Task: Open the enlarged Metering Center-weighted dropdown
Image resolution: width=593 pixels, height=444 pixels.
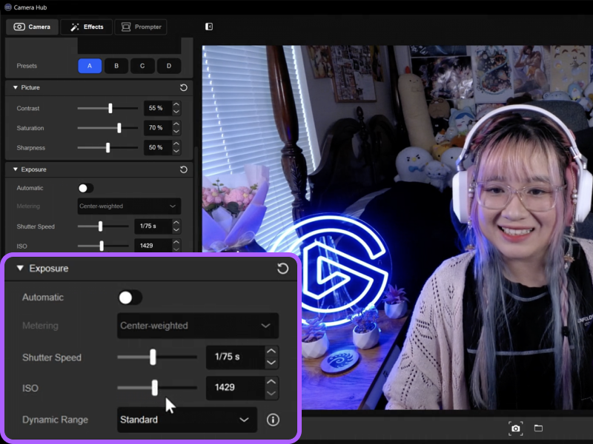Action: click(x=198, y=326)
